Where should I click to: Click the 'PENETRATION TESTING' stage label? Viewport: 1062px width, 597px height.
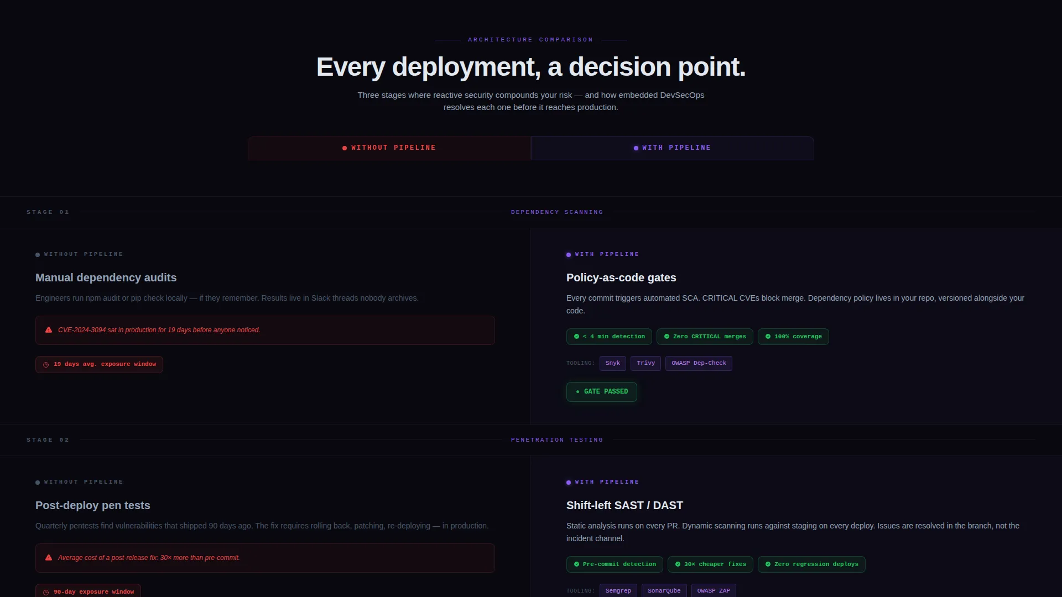pos(557,440)
